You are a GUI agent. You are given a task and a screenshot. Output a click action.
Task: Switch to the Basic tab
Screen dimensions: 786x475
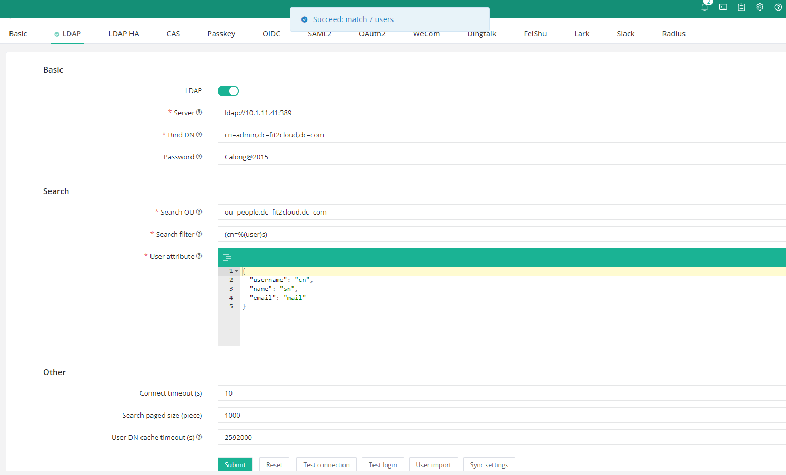point(18,34)
